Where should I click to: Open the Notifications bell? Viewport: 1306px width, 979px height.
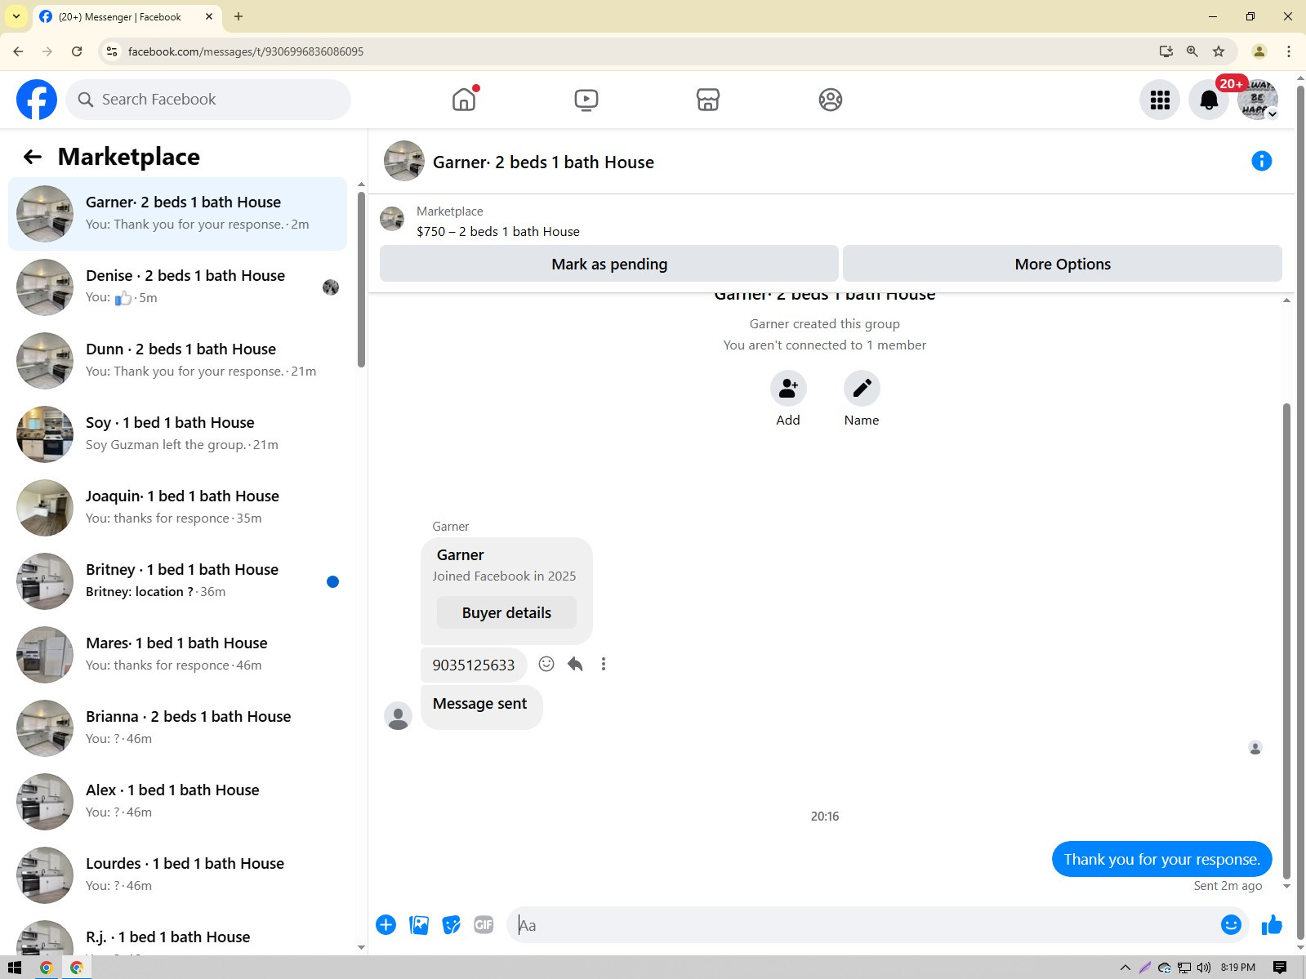point(1209,100)
